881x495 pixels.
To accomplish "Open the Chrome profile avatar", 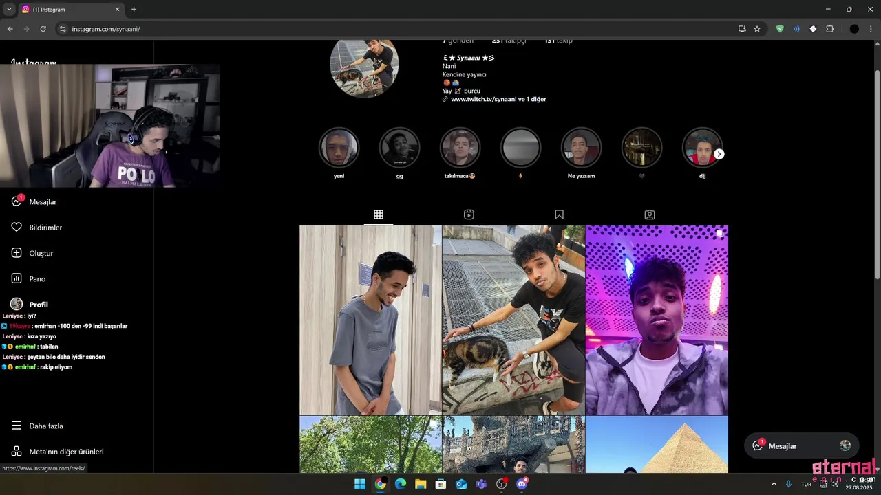I will tap(854, 29).
